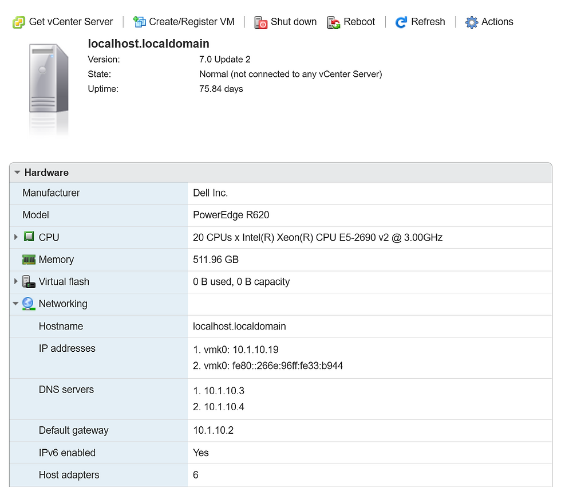
Task: Click the Shut down host icon
Action: [261, 22]
